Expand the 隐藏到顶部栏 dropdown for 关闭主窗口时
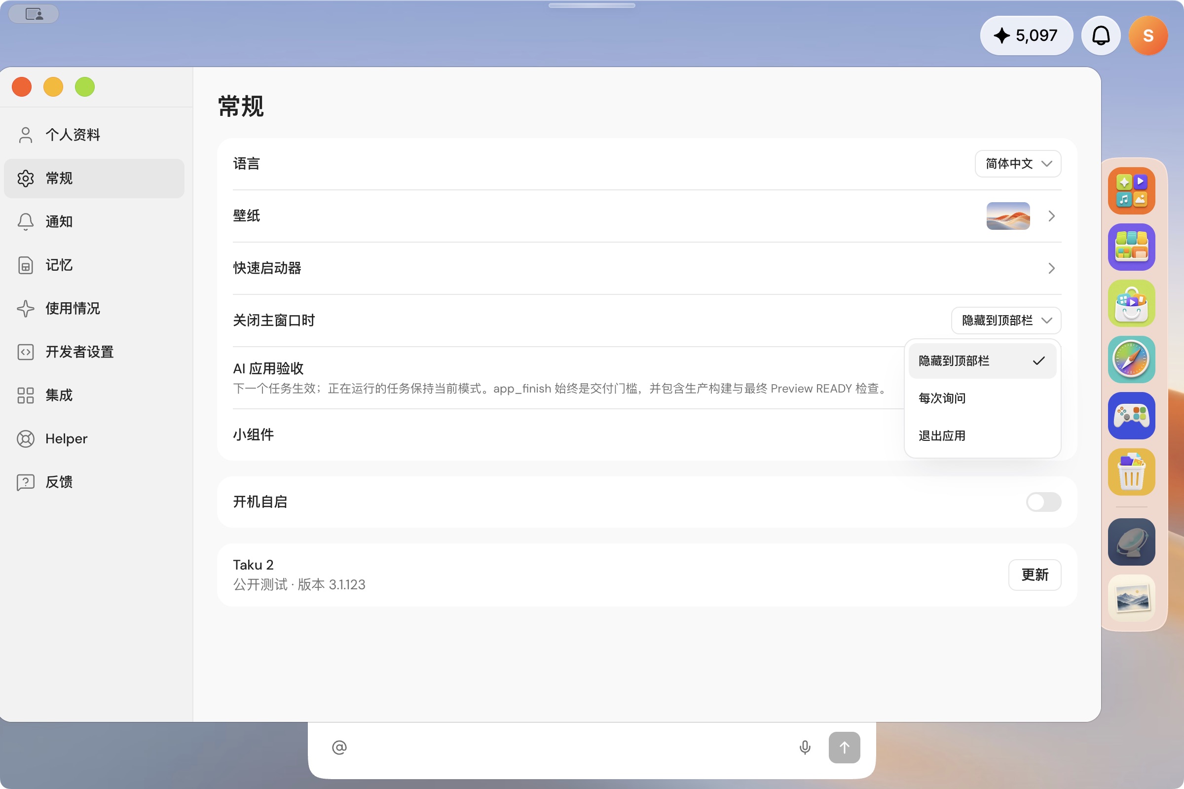This screenshot has height=789, width=1184. pyautogui.click(x=1006, y=321)
